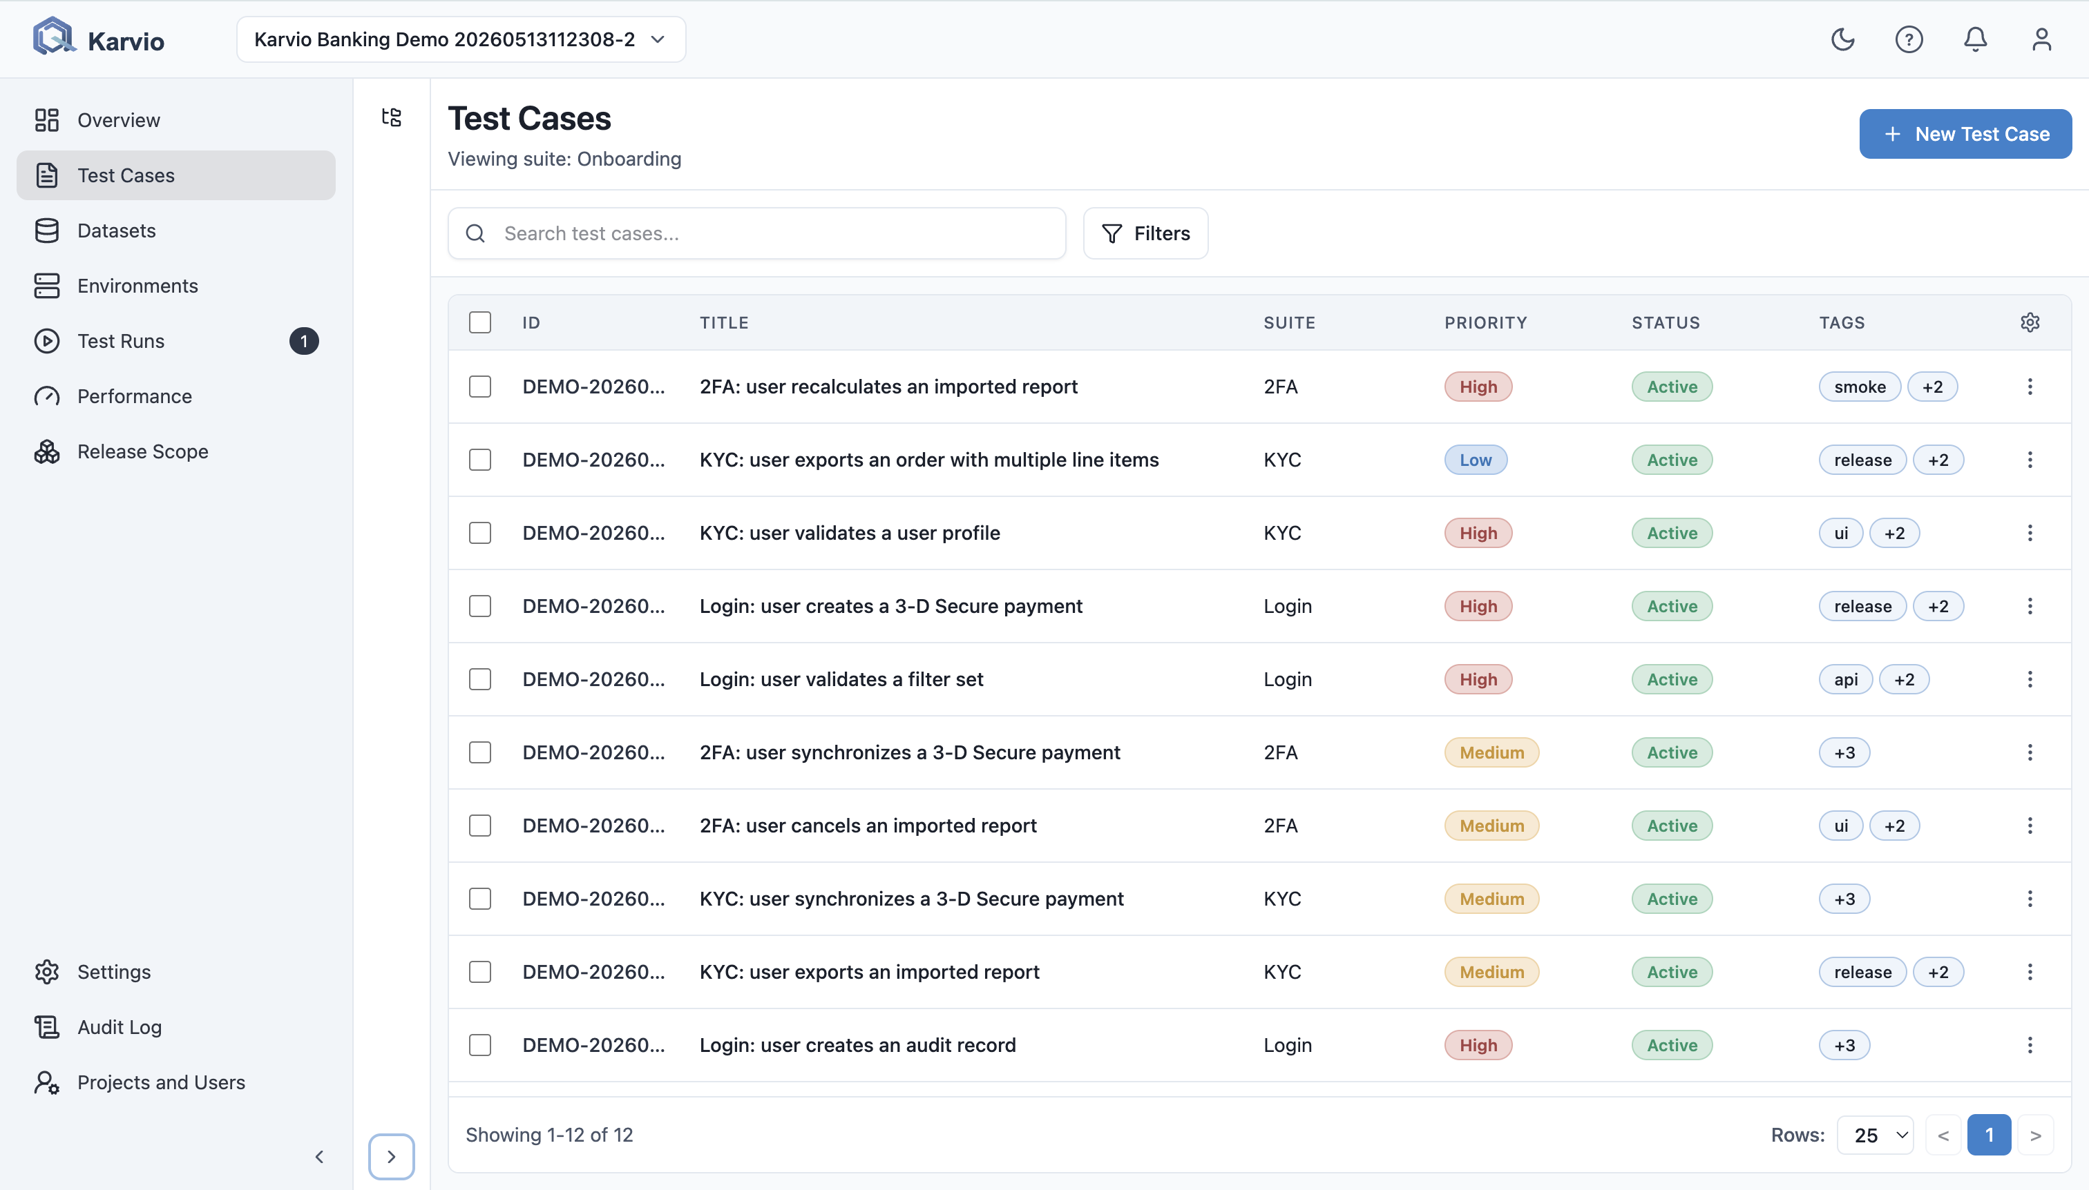Check the 2FA synchronizes 3-D Secure payment row
The height and width of the screenshot is (1190, 2089).
tap(480, 752)
